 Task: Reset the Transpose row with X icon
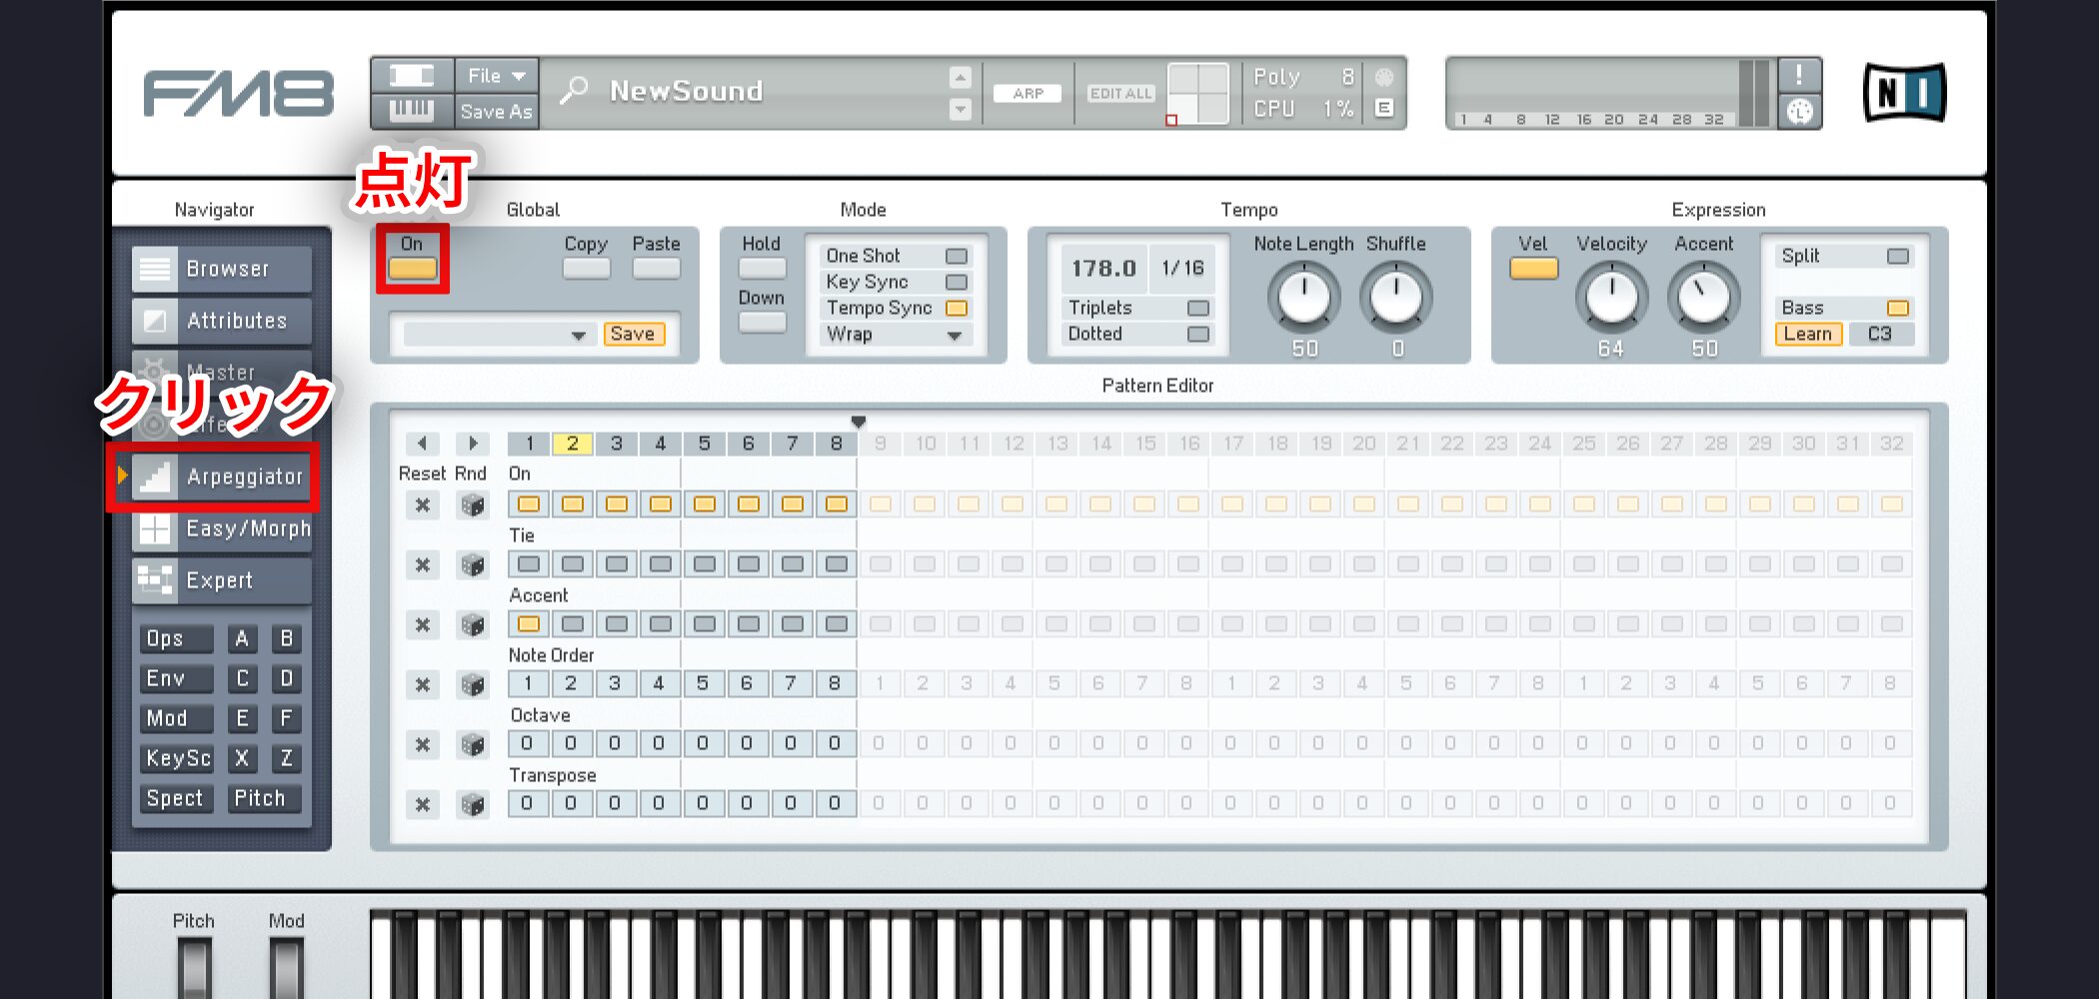423,804
